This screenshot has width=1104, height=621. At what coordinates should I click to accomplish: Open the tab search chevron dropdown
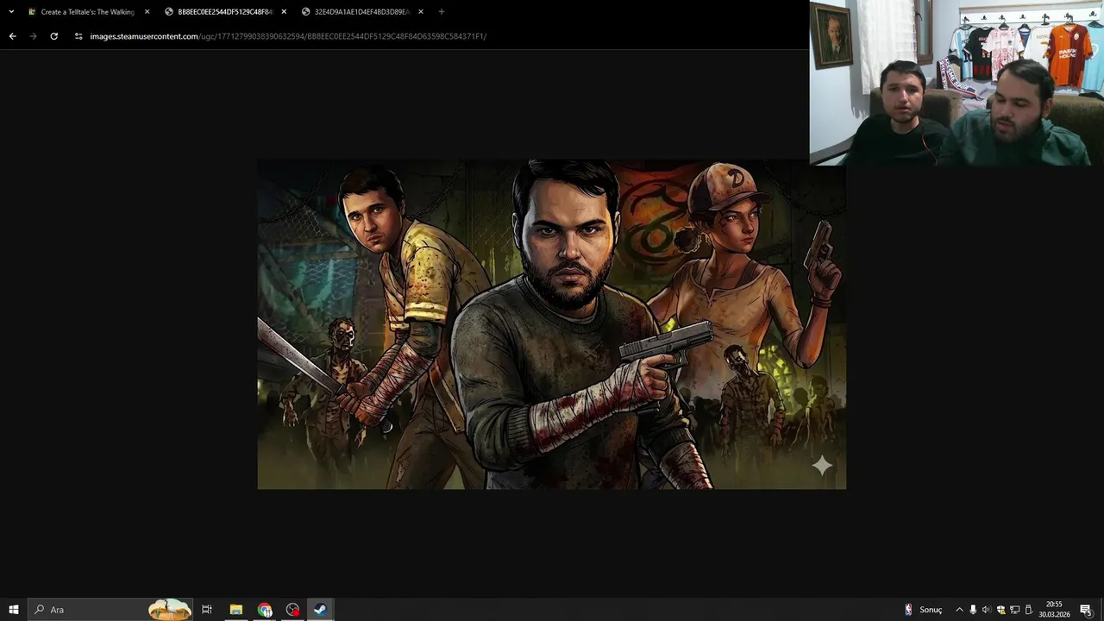[x=11, y=12]
